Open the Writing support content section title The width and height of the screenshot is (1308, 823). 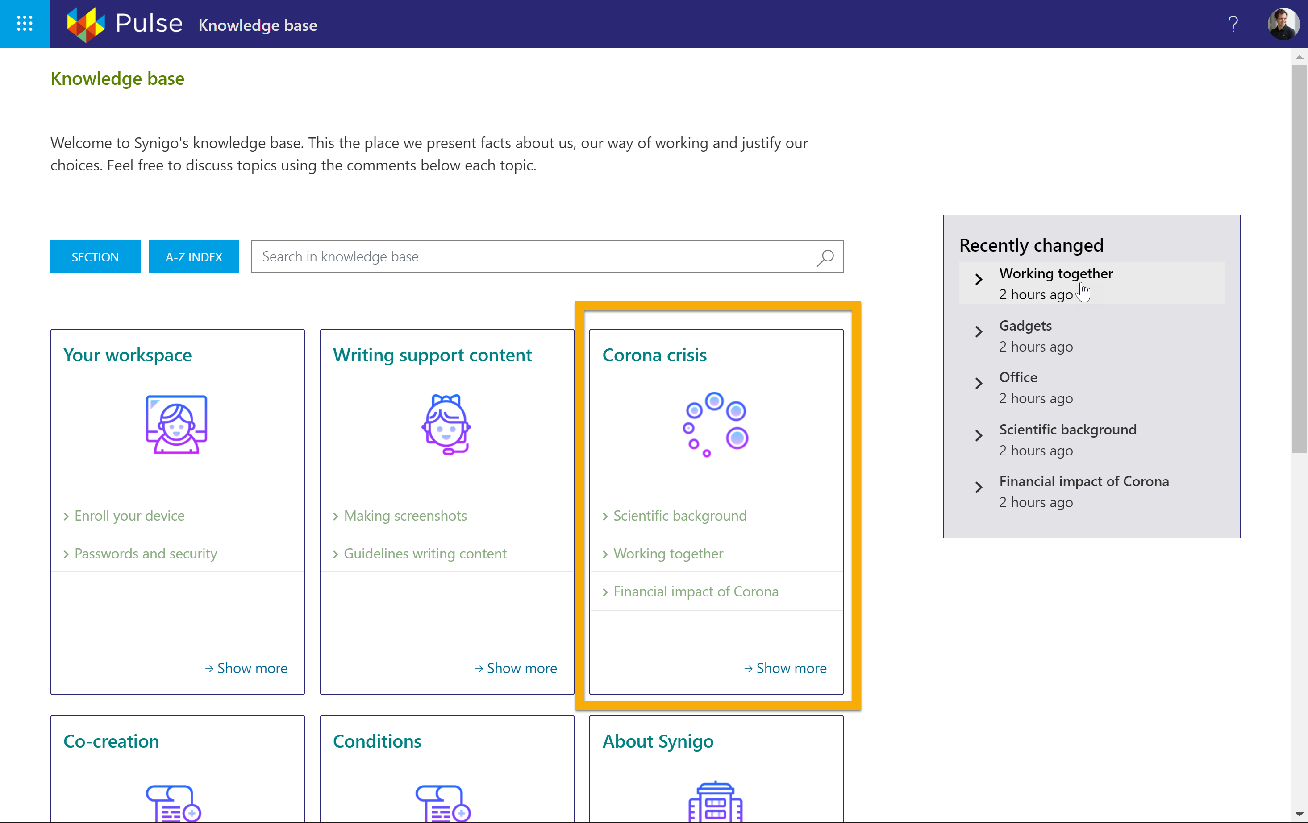click(432, 355)
